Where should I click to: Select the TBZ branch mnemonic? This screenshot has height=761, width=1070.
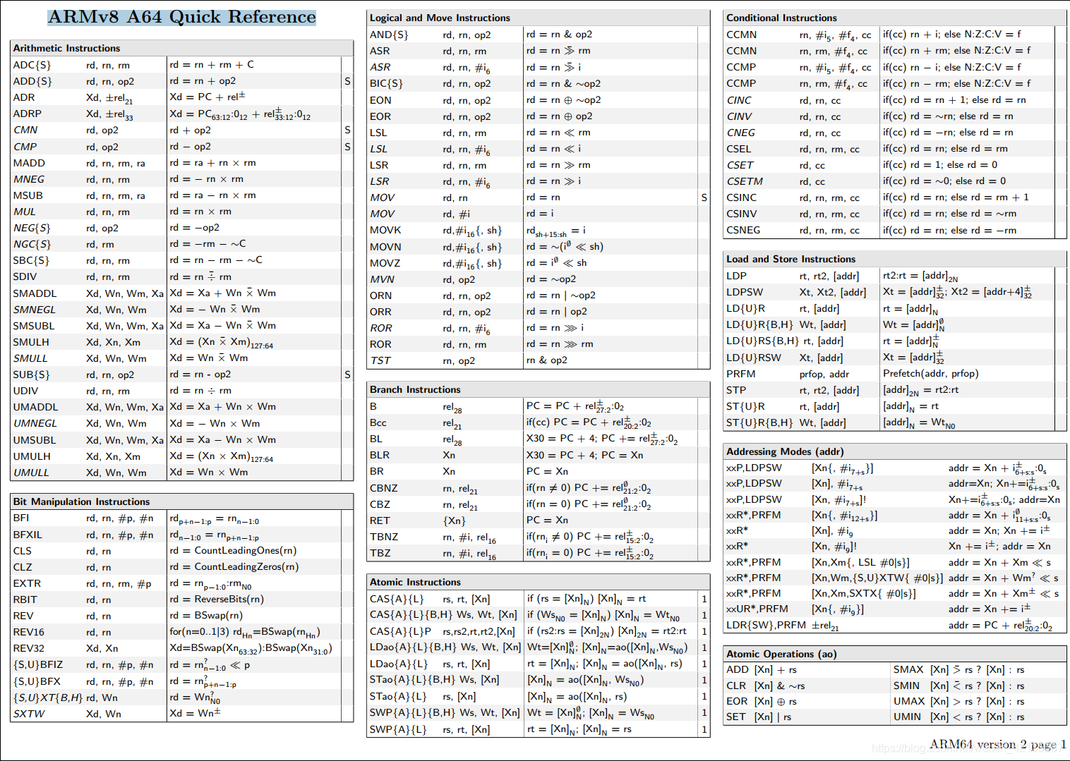pos(380,553)
